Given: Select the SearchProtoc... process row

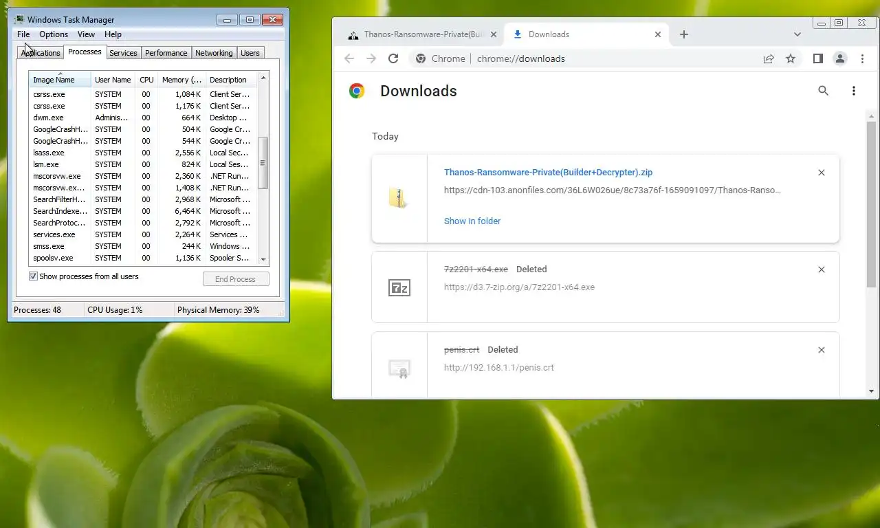Looking at the screenshot, I should [143, 223].
